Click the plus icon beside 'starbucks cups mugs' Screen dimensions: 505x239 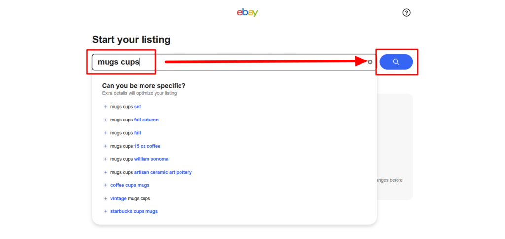[105, 211]
